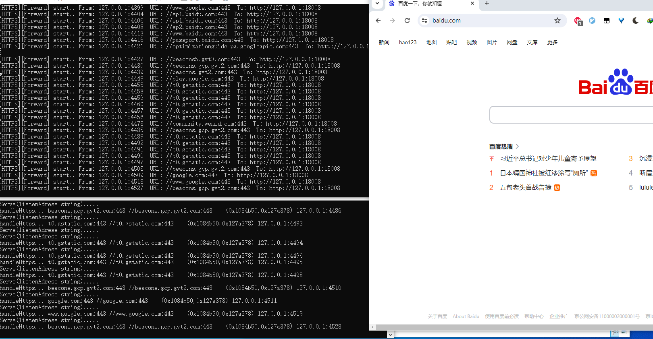Image resolution: width=653 pixels, height=339 pixels.
Task: Open the blue diamond extension icon
Action: (x=621, y=21)
